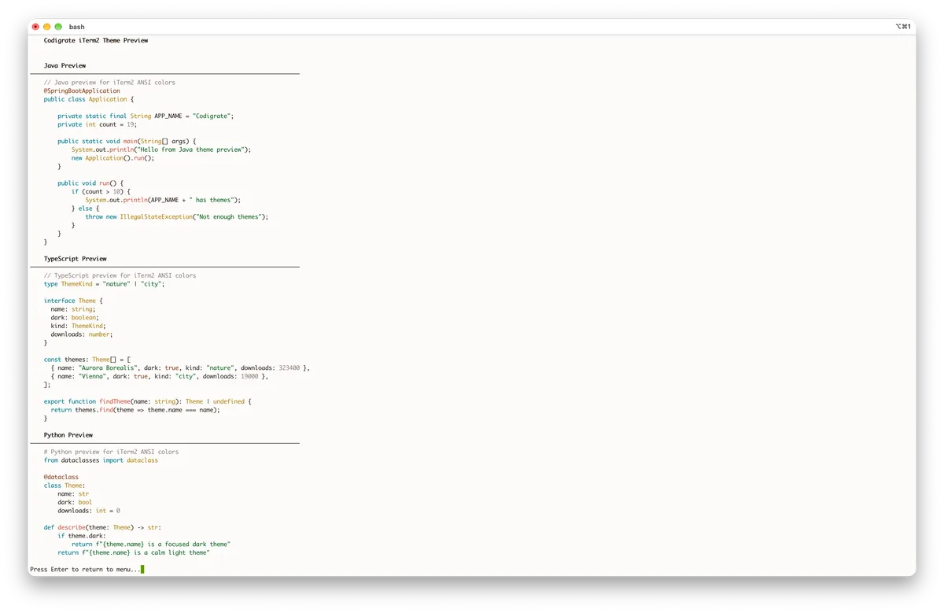Image resolution: width=944 pixels, height=613 pixels.
Task: Click the "Python Preview" section heading
Action: [x=68, y=435]
